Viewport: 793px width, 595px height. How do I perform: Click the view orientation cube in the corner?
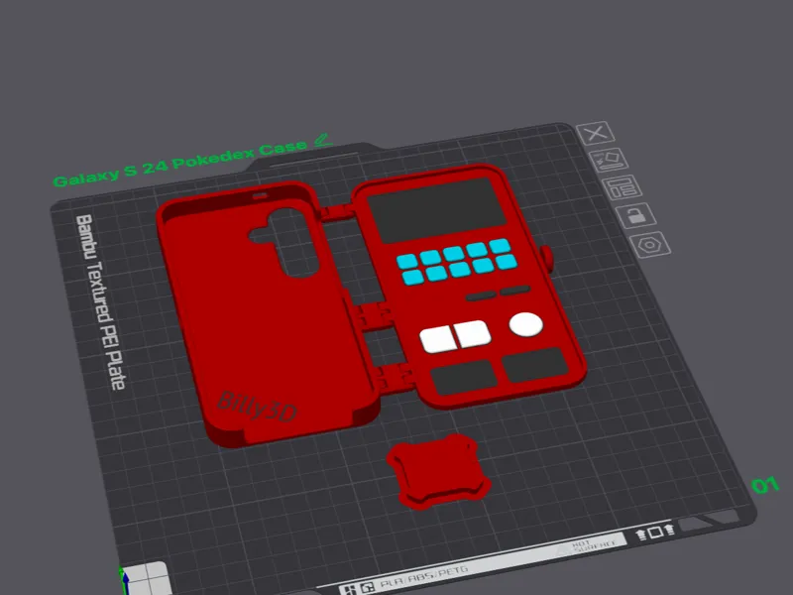click(144, 580)
